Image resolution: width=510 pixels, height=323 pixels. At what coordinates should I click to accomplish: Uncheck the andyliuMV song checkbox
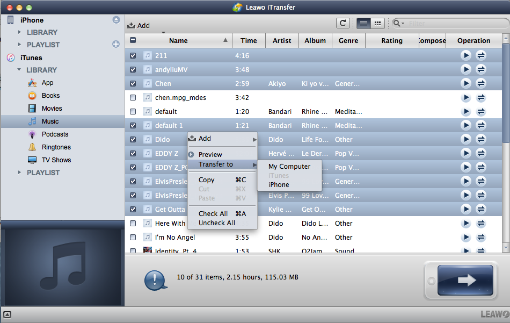133,69
